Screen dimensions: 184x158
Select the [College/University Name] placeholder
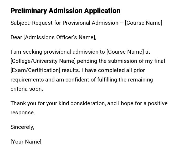coord(43,61)
